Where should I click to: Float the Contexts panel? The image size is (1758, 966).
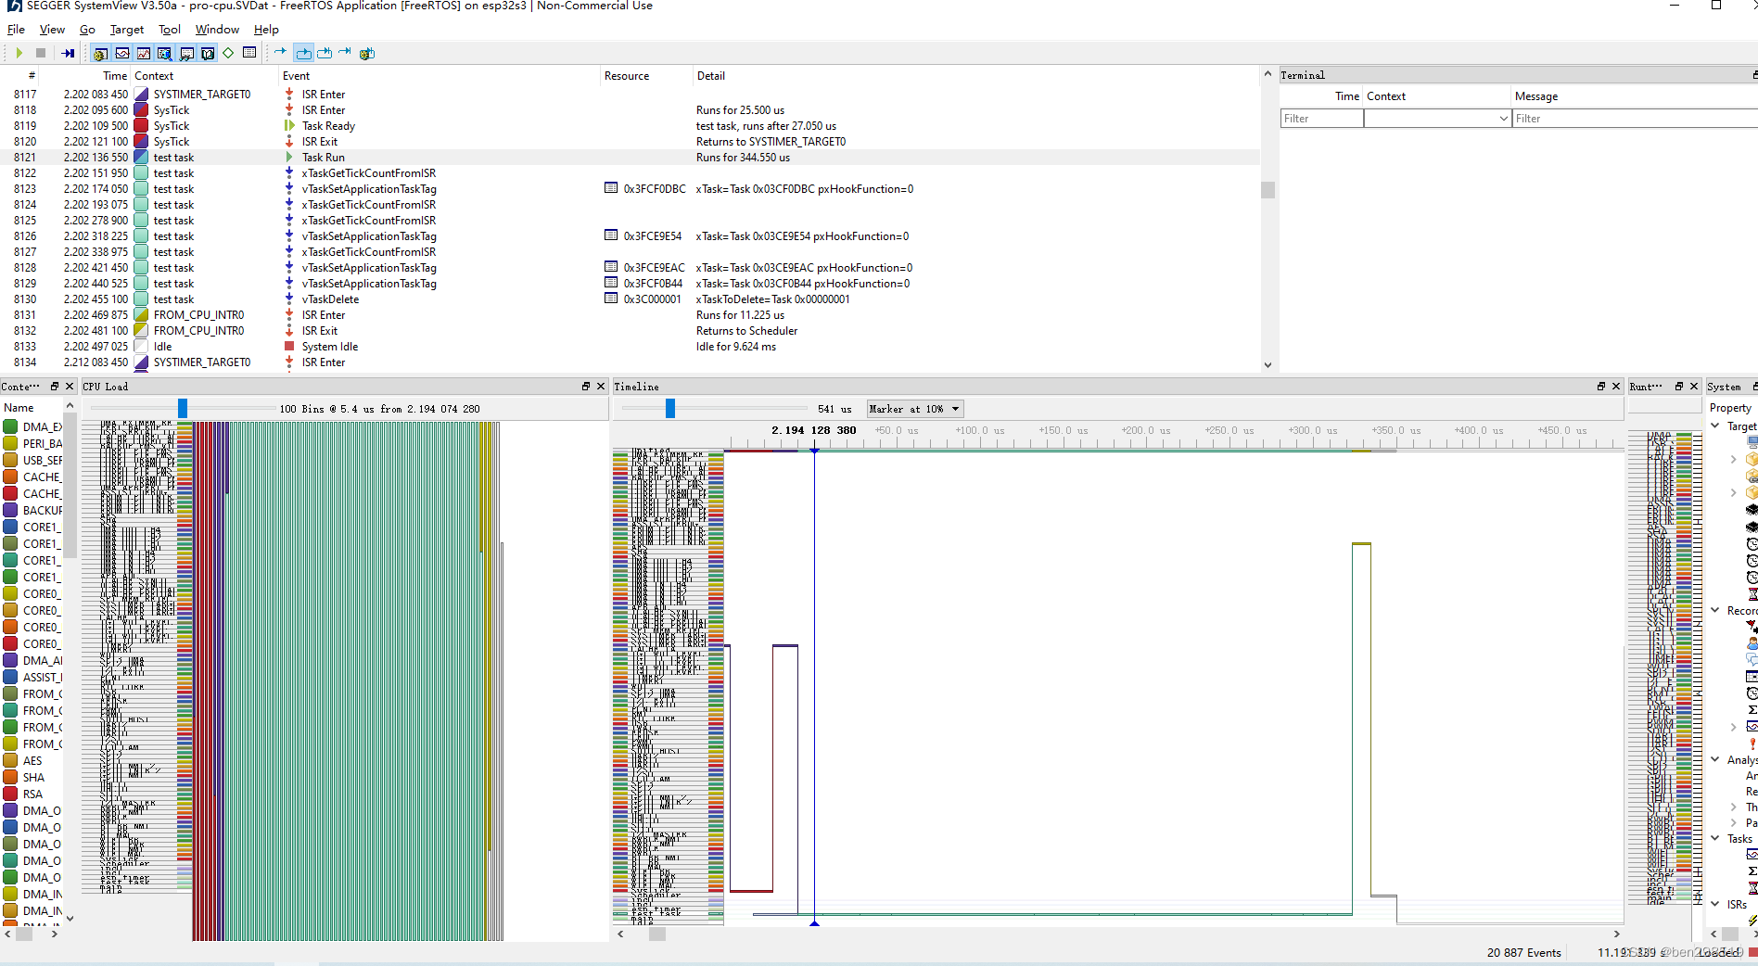pos(55,387)
